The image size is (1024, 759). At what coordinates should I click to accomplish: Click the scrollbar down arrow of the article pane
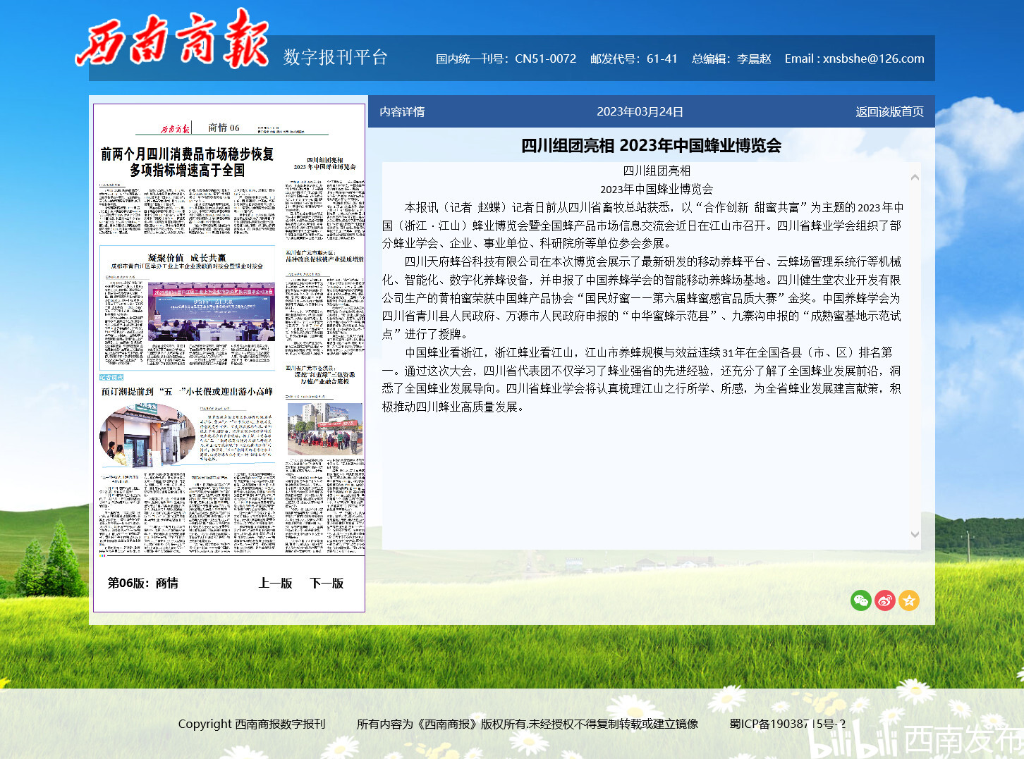[x=915, y=534]
